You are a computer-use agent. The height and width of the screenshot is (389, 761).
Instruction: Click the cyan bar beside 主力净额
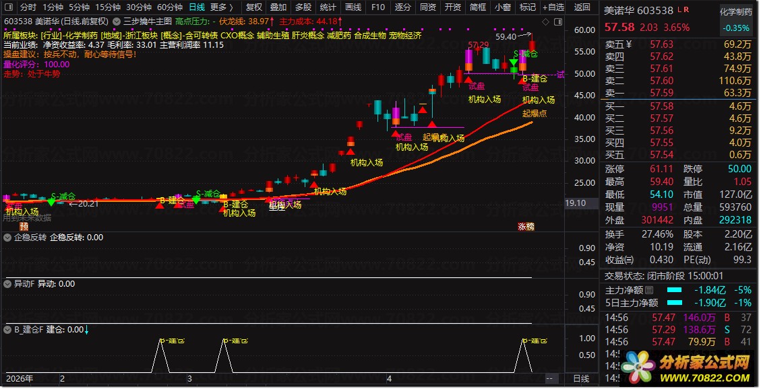click(x=674, y=290)
